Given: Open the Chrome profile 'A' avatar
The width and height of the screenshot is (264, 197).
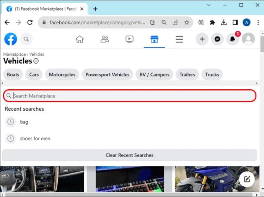Looking at the screenshot, I should 246,23.
